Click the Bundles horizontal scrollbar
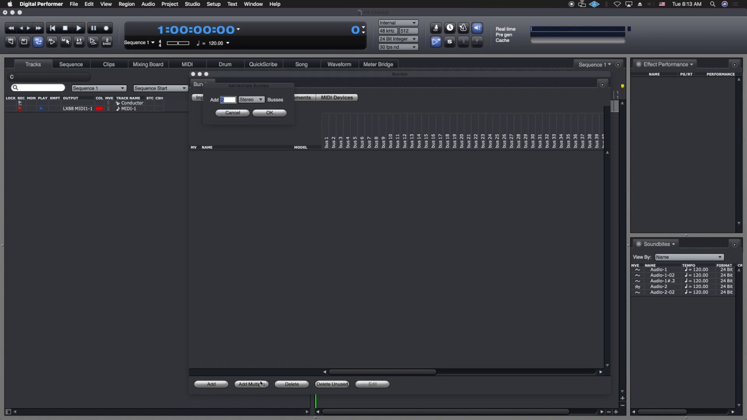 [382, 372]
